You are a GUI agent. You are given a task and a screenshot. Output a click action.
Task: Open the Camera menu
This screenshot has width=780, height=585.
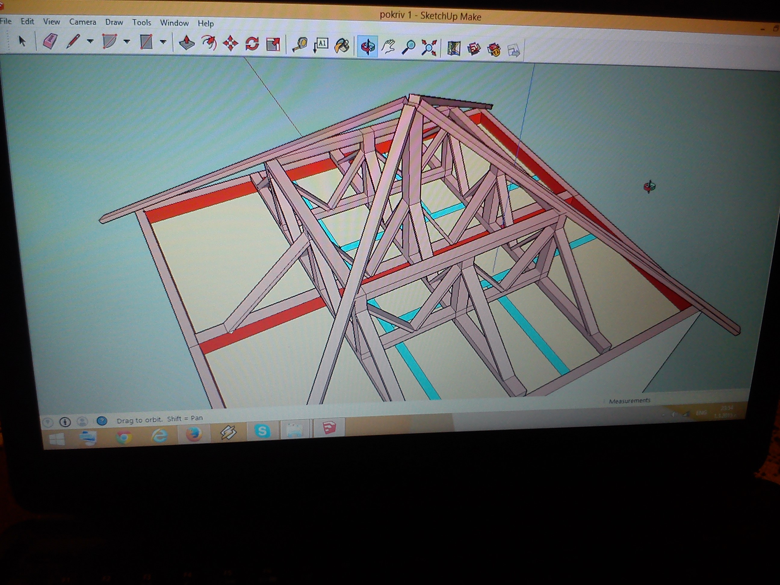pyautogui.click(x=82, y=22)
